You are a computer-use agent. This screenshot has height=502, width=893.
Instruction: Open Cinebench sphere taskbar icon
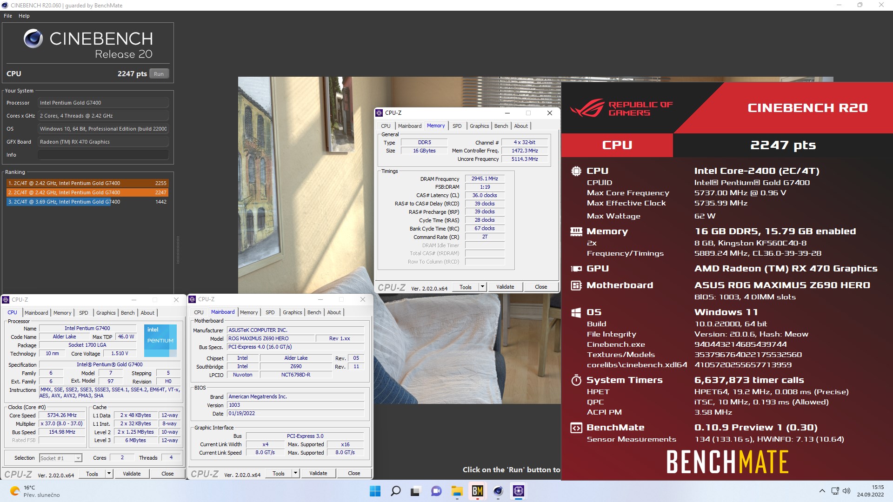point(498,491)
